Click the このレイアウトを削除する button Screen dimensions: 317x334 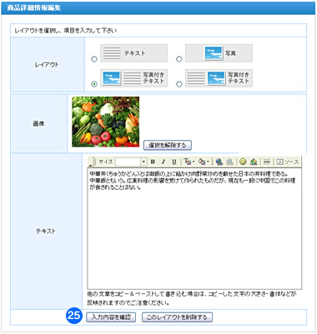coord(177,317)
